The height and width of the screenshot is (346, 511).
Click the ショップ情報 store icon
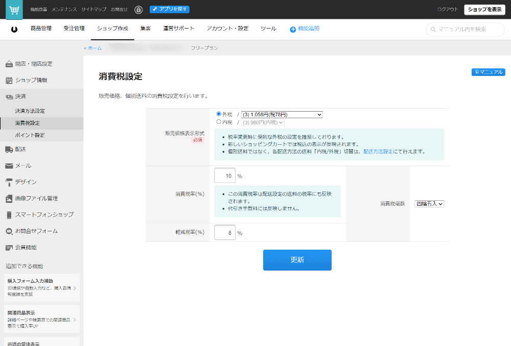click(9, 80)
